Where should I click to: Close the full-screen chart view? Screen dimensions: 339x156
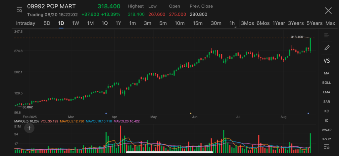(328, 10)
